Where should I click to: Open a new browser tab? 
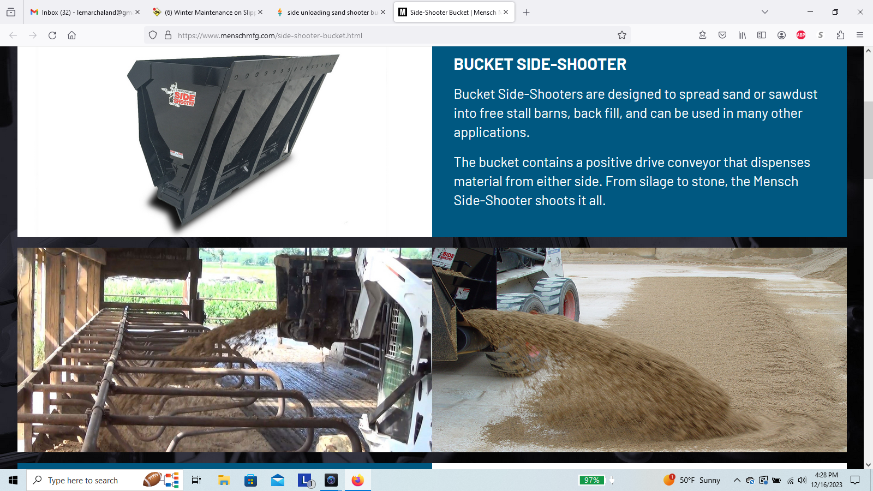526,12
